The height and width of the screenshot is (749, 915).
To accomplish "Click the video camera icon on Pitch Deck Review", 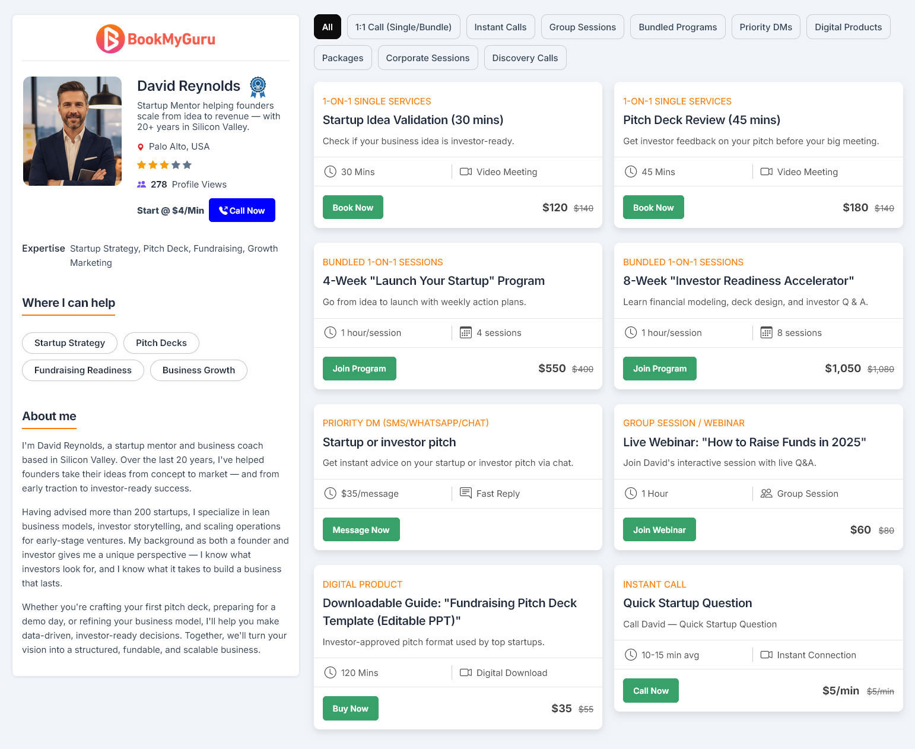I will point(767,172).
